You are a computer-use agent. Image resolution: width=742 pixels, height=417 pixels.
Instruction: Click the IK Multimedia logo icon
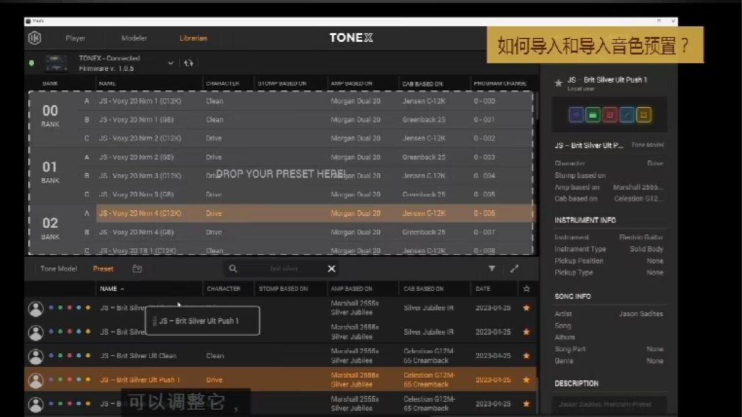tap(35, 38)
